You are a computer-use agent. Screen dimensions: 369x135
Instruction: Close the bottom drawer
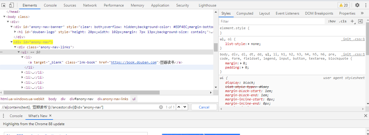365,116
